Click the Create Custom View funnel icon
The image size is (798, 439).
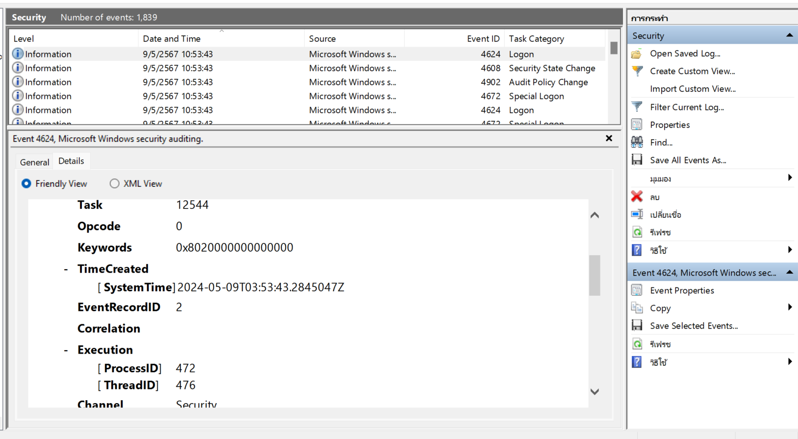[x=637, y=71]
